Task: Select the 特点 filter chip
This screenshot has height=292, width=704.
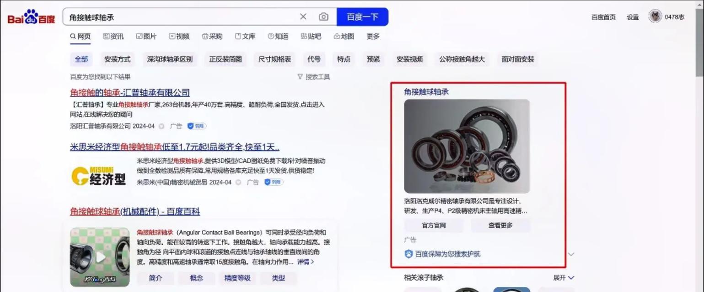Action: pos(344,59)
